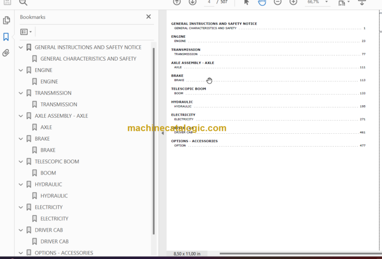Screen dimensions: 382x259
Task: Click ENGINE page 23 contents entry
Action: (270, 41)
